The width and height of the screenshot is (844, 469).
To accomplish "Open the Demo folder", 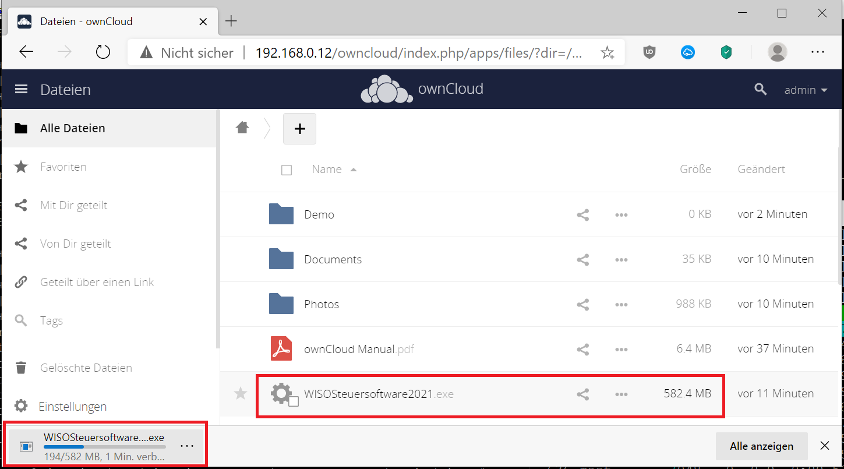I will [319, 214].
